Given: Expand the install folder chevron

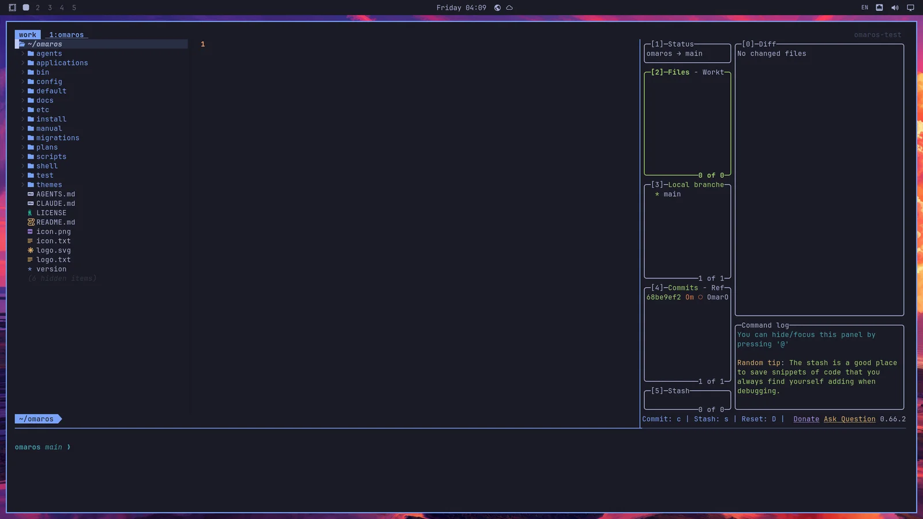Looking at the screenshot, I should pyautogui.click(x=23, y=119).
